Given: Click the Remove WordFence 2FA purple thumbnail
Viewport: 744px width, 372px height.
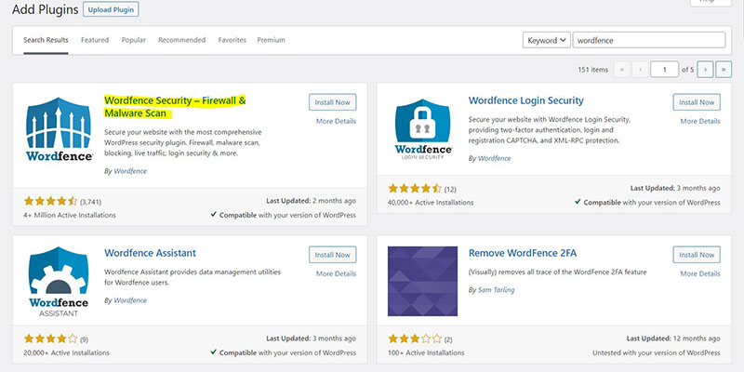Looking at the screenshot, I should [x=423, y=281].
